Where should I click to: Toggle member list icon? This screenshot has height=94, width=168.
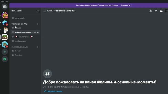[x=161, y=11]
